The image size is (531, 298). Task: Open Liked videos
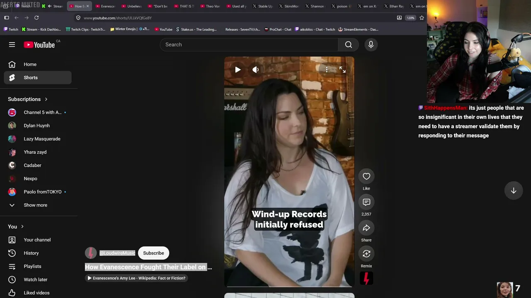point(38,293)
